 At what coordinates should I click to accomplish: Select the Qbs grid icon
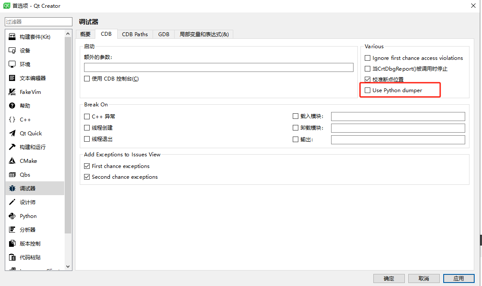[12, 174]
